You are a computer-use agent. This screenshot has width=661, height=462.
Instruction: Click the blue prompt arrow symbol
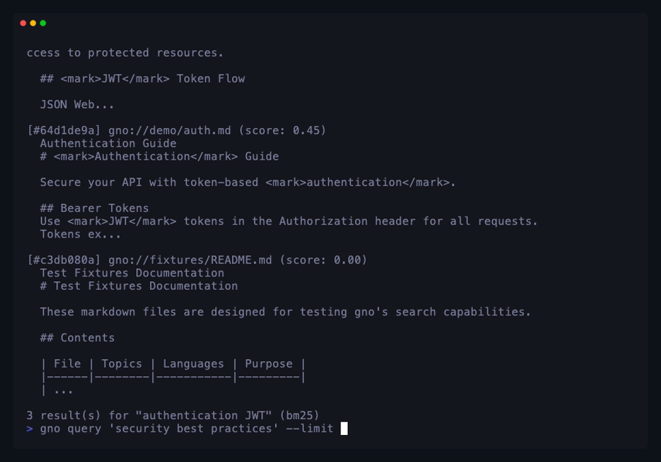pyautogui.click(x=30, y=429)
